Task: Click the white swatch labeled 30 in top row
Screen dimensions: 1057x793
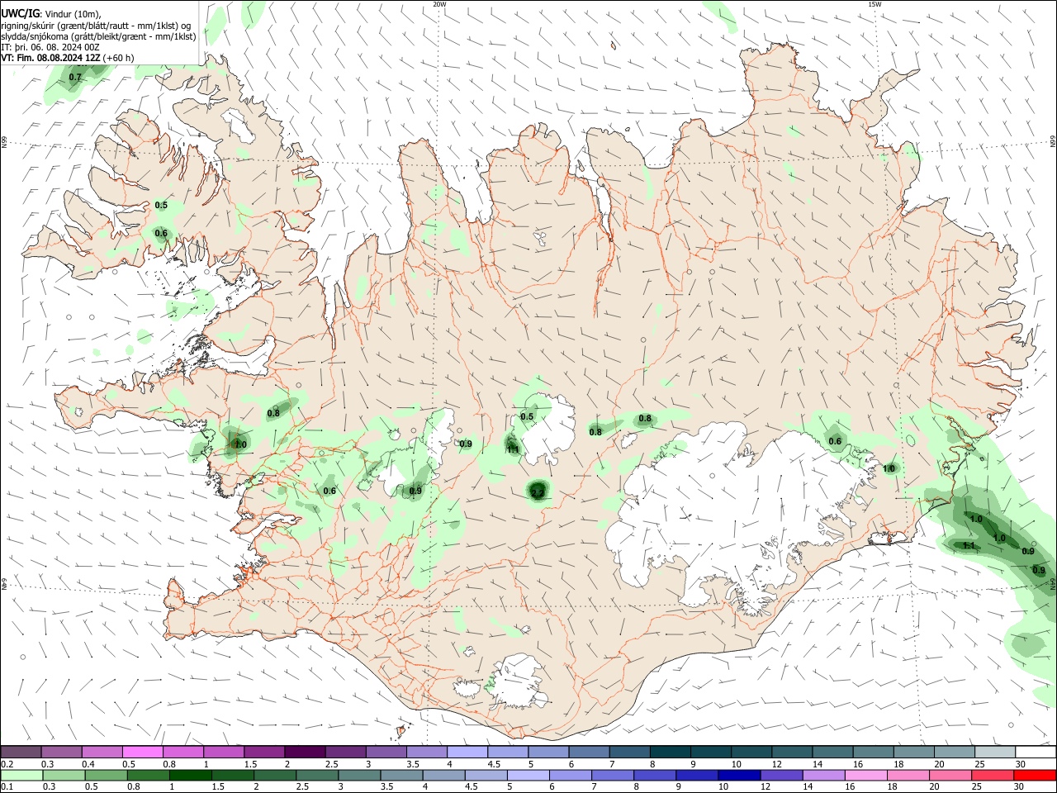Action: [1036, 753]
